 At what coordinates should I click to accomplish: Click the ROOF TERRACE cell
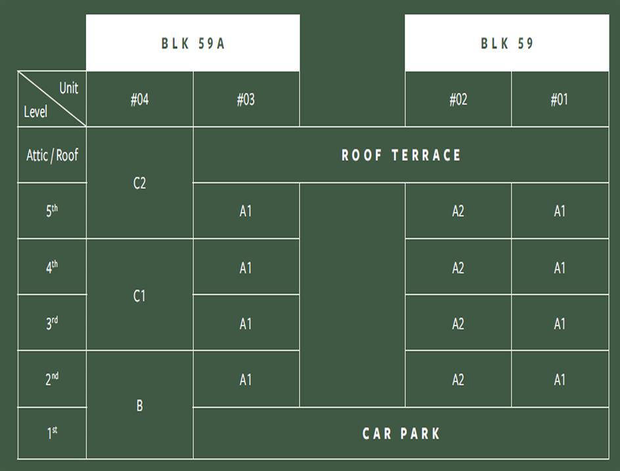(401, 155)
